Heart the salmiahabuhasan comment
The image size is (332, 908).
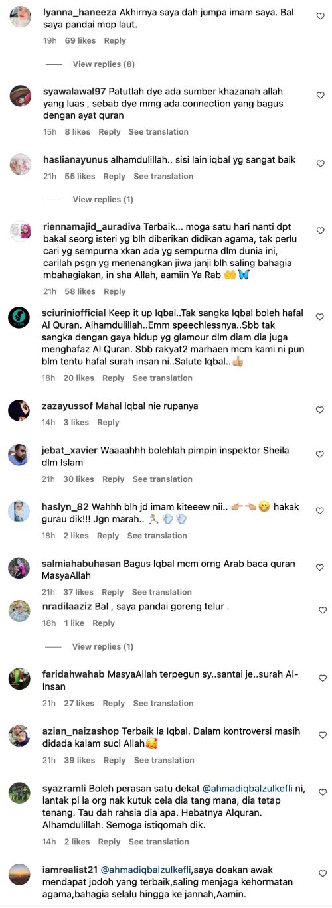pyautogui.click(x=321, y=567)
